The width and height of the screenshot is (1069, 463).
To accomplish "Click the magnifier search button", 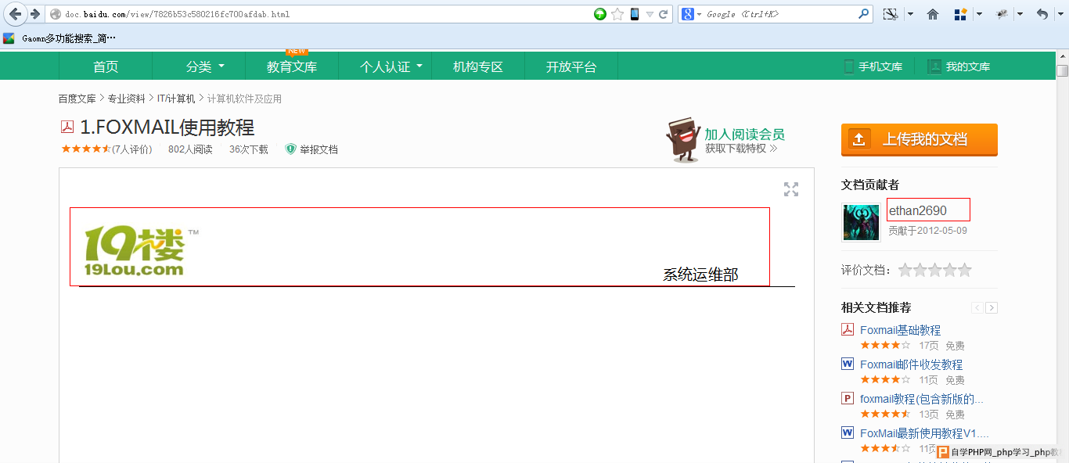I will tap(864, 14).
